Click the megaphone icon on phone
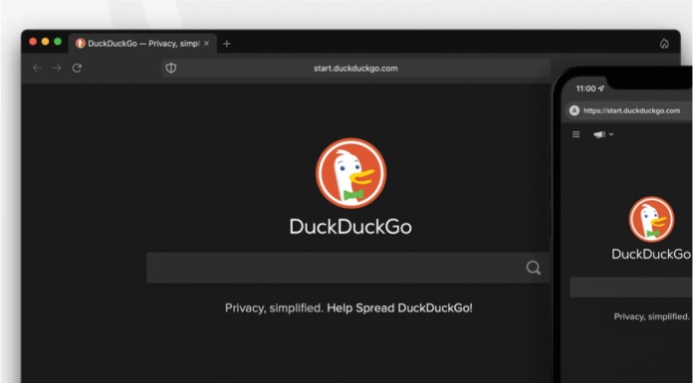Screen dimensions: 693x383 tap(598, 134)
